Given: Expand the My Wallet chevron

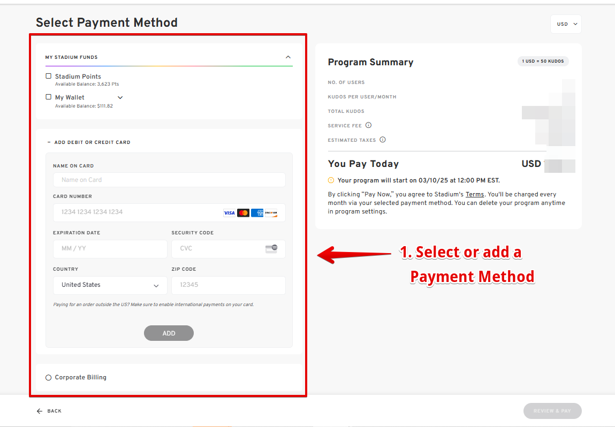Looking at the screenshot, I should click(x=120, y=97).
